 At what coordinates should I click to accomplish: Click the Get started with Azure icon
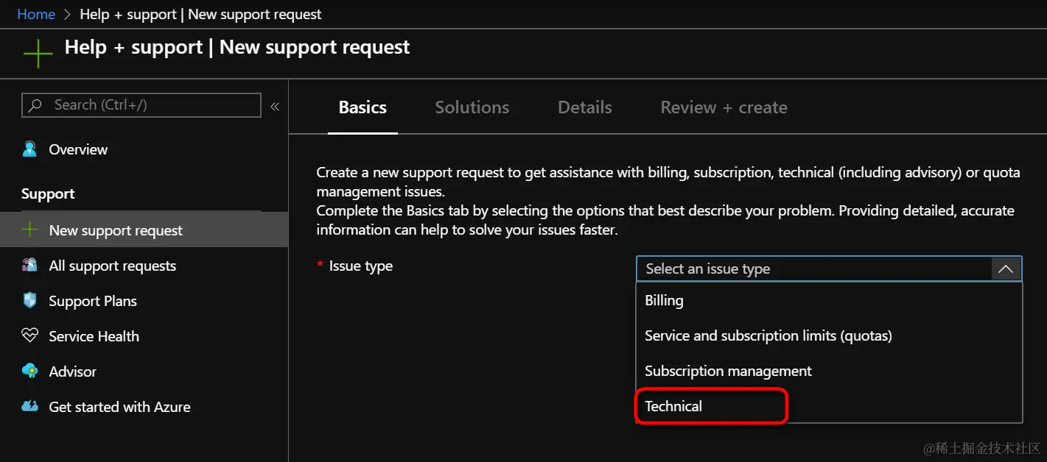click(29, 406)
